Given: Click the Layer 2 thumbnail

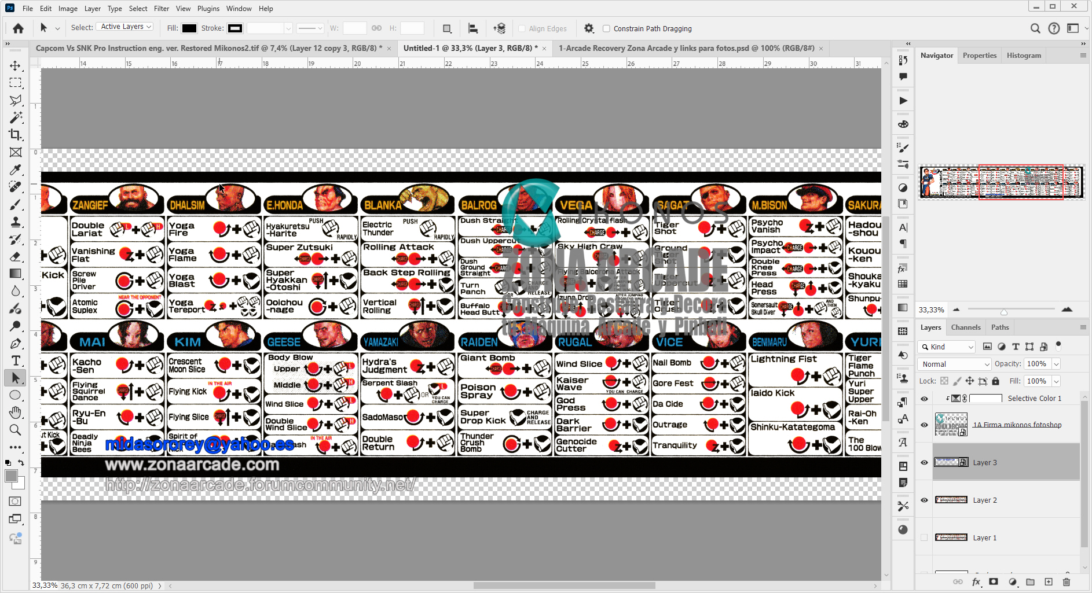Looking at the screenshot, I should (x=951, y=499).
